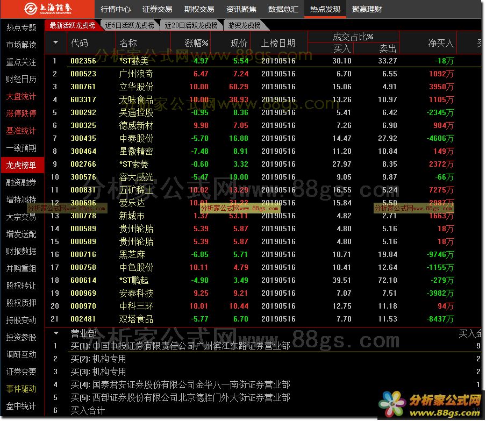The height and width of the screenshot is (421, 486).
Task: Select stock row 黑芝麻
Action: click(263, 254)
